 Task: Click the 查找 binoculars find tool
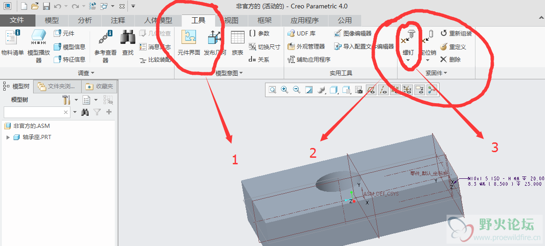128,43
